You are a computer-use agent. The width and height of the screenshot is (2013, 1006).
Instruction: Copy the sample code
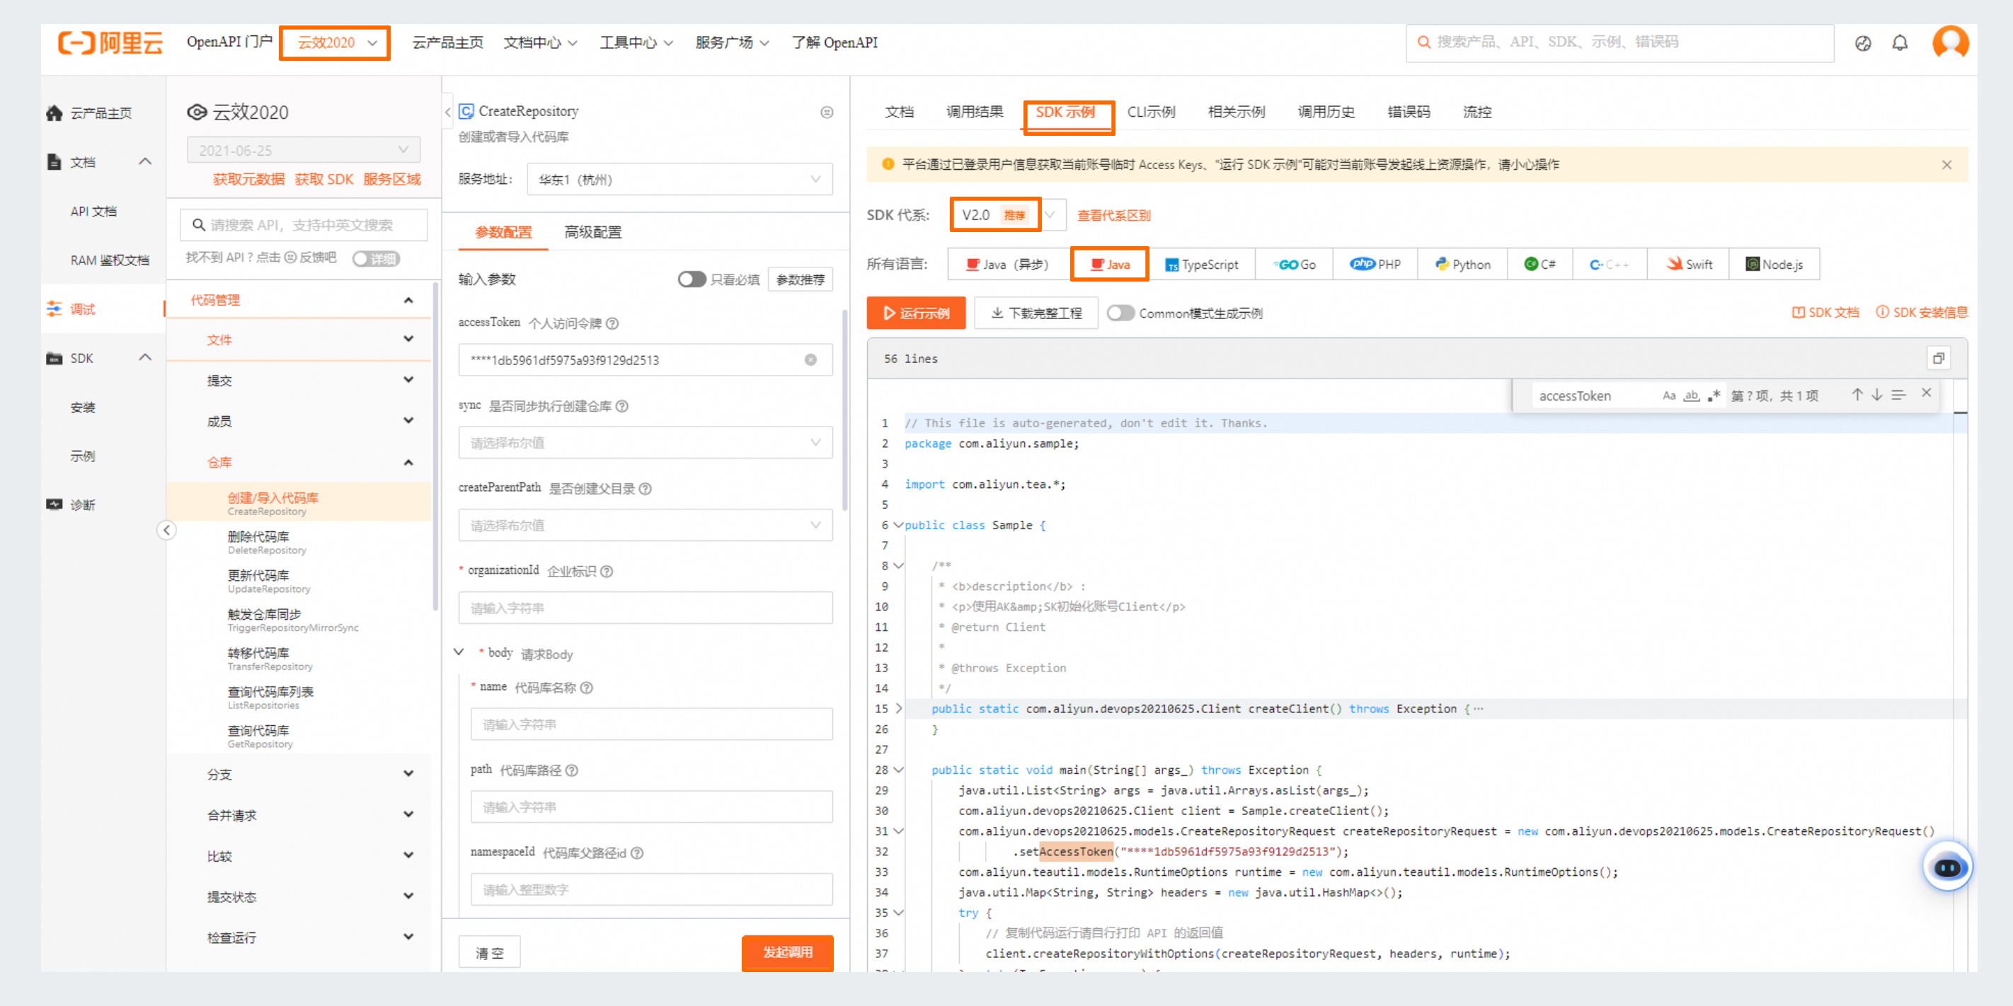(1938, 359)
